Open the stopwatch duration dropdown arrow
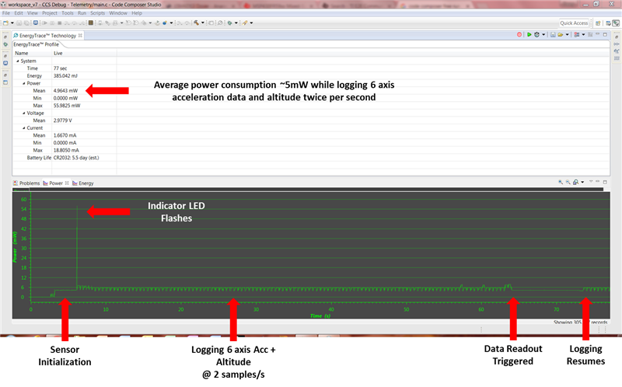This screenshot has height=387, width=622. tap(543, 35)
